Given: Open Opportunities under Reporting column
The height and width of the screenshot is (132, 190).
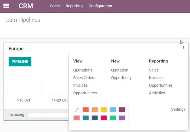Looking at the screenshot, I should [161, 85].
